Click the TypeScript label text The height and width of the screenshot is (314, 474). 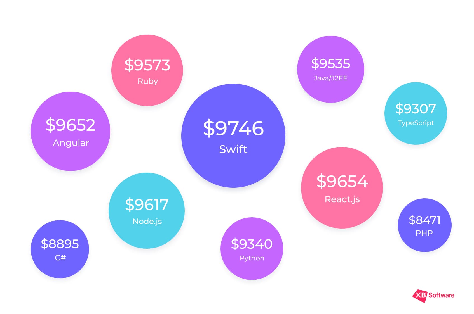click(x=416, y=123)
